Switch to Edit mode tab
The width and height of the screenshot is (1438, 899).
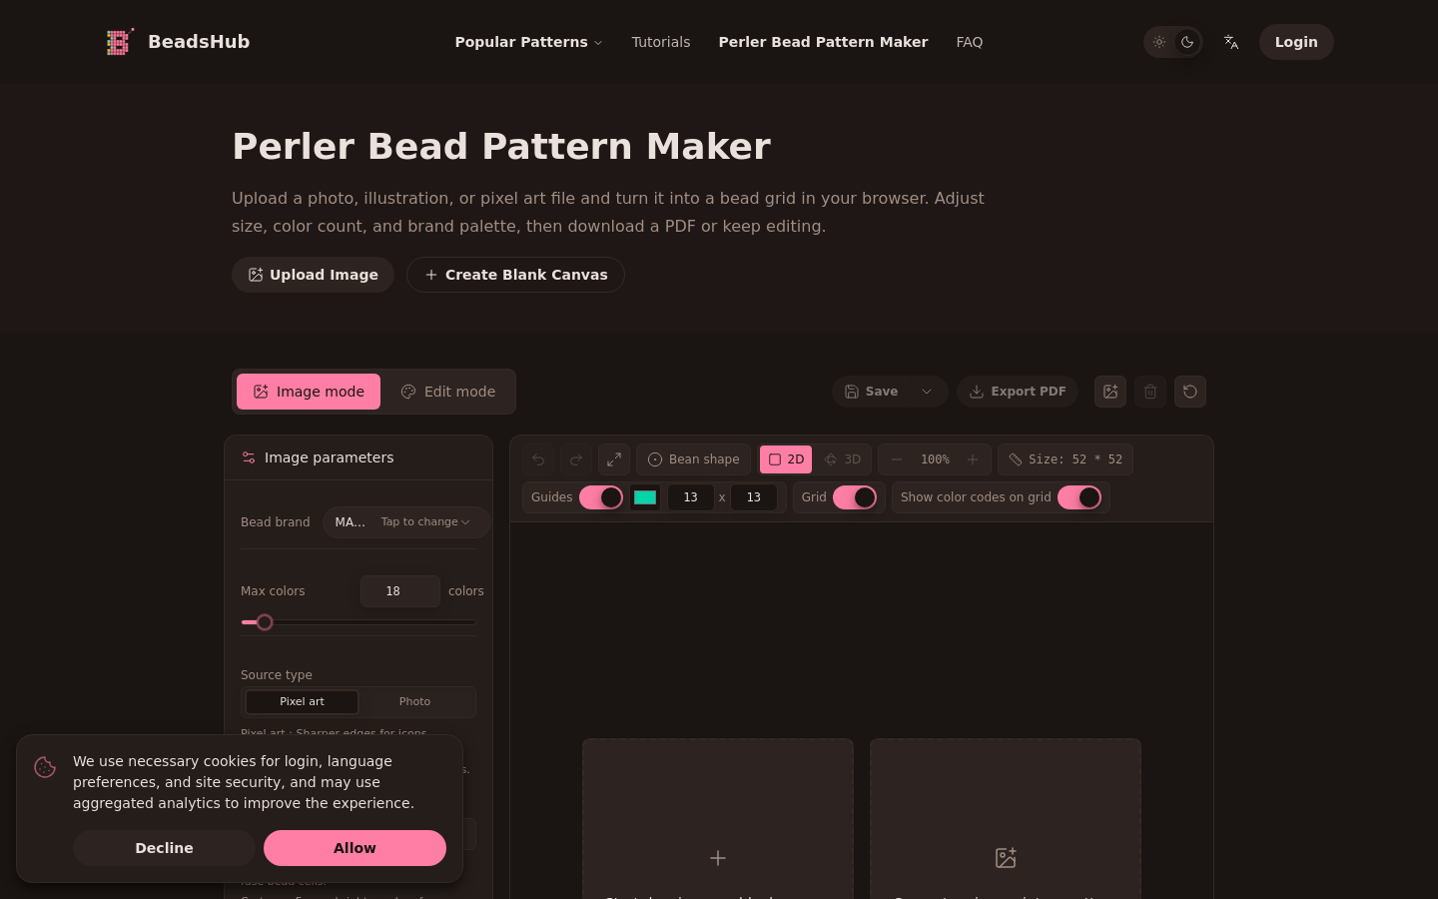(x=448, y=392)
